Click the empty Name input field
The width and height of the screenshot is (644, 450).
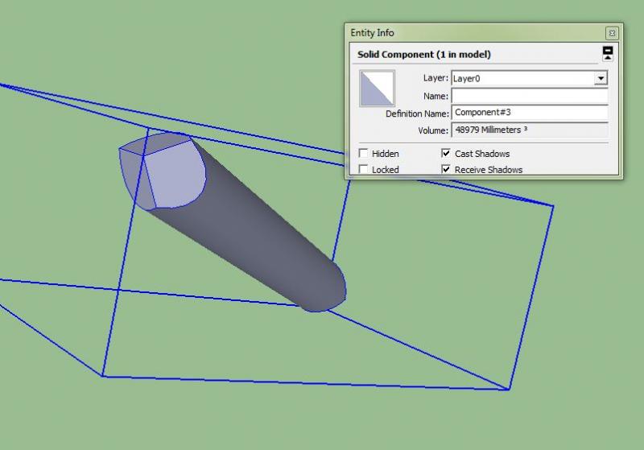(529, 96)
